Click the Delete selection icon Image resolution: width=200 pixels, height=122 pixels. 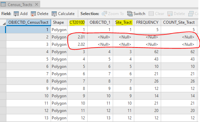coord(170,14)
